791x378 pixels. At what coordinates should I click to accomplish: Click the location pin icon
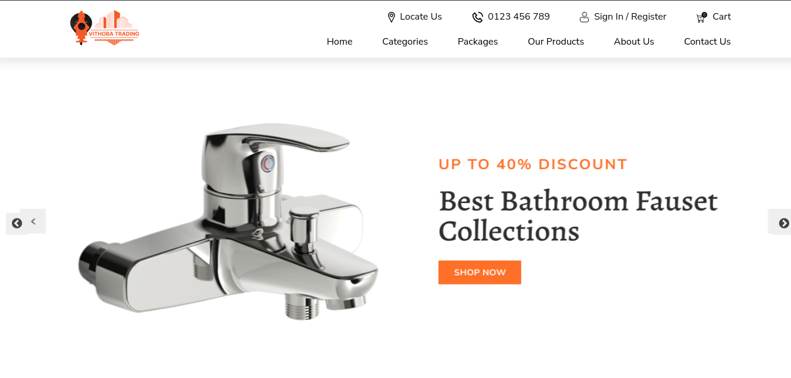(391, 17)
